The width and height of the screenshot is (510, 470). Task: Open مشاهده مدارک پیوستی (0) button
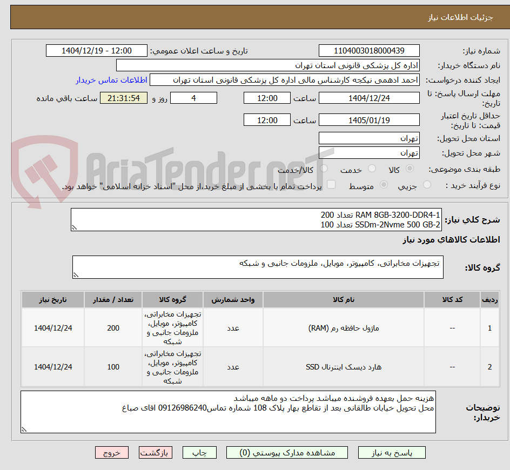[x=287, y=452]
